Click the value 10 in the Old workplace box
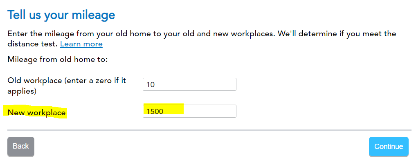The width and height of the screenshot is (416, 160). click(151, 85)
